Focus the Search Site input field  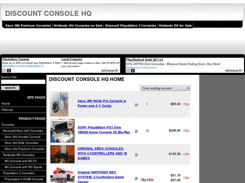pyautogui.click(x=23, y=82)
